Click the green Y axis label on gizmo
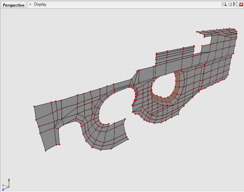The image size is (244, 192). 9,180
